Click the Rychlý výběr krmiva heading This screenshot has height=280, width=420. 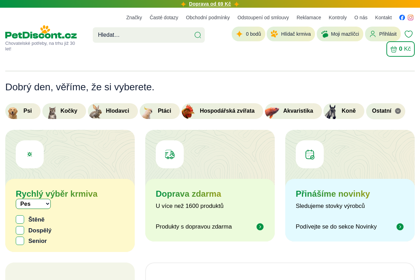pyautogui.click(x=57, y=194)
